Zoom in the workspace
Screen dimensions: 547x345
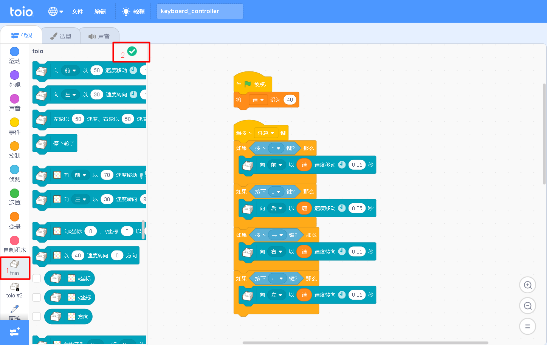tap(528, 285)
